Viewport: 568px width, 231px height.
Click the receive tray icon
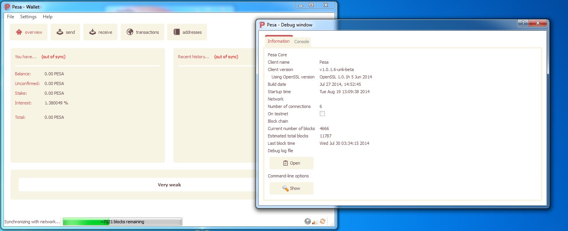pyautogui.click(x=93, y=32)
